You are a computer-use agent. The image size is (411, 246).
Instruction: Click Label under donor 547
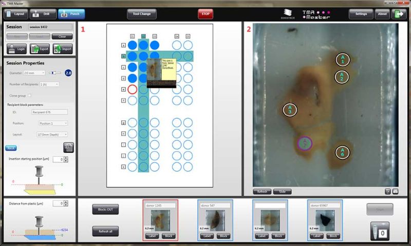[x=207, y=236]
